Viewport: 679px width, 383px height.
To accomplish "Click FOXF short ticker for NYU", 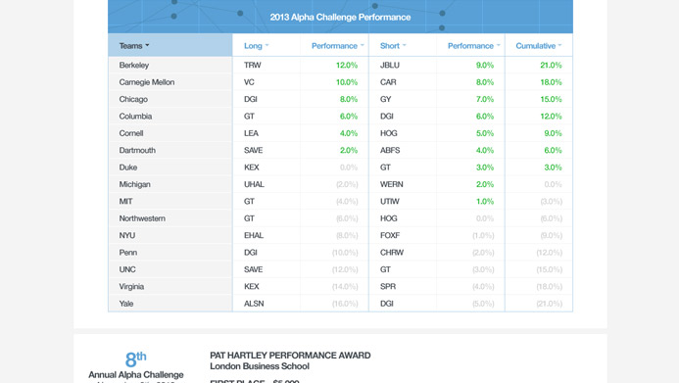I will (390, 235).
